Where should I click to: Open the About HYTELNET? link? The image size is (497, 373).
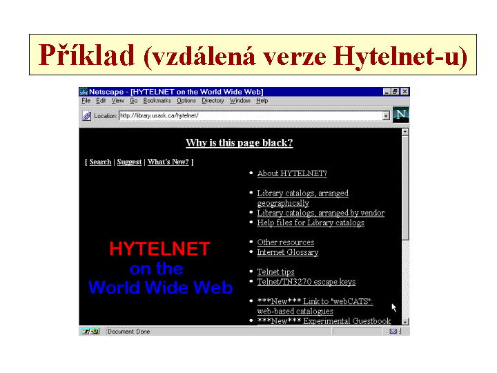pos(292,173)
